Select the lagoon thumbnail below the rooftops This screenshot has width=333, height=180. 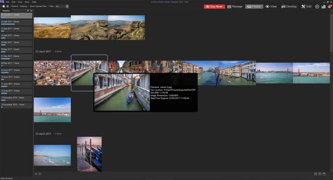52,110
